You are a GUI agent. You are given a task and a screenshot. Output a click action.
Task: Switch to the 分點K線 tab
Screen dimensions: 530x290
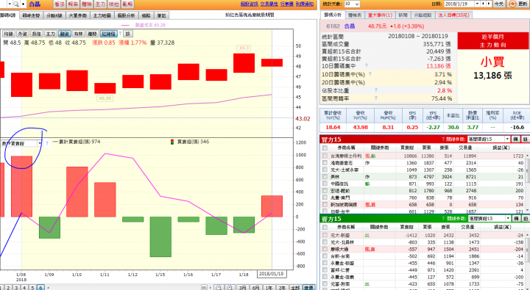[54, 15]
